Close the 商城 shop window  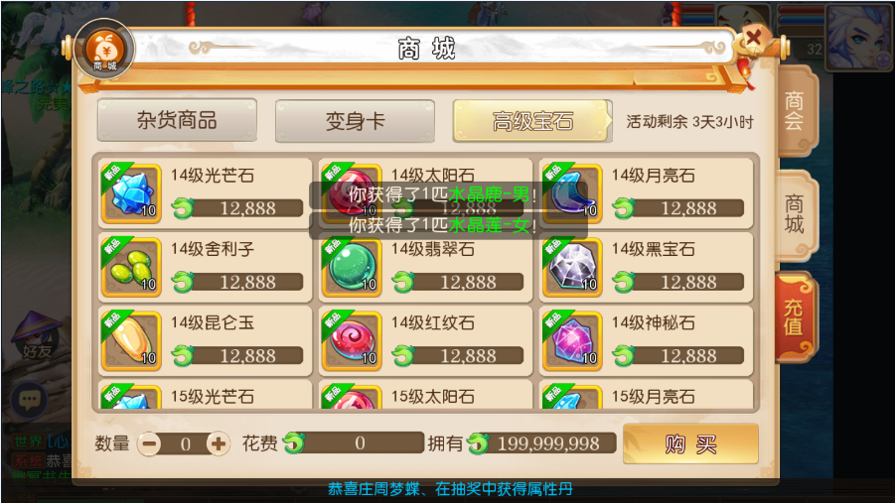click(753, 39)
